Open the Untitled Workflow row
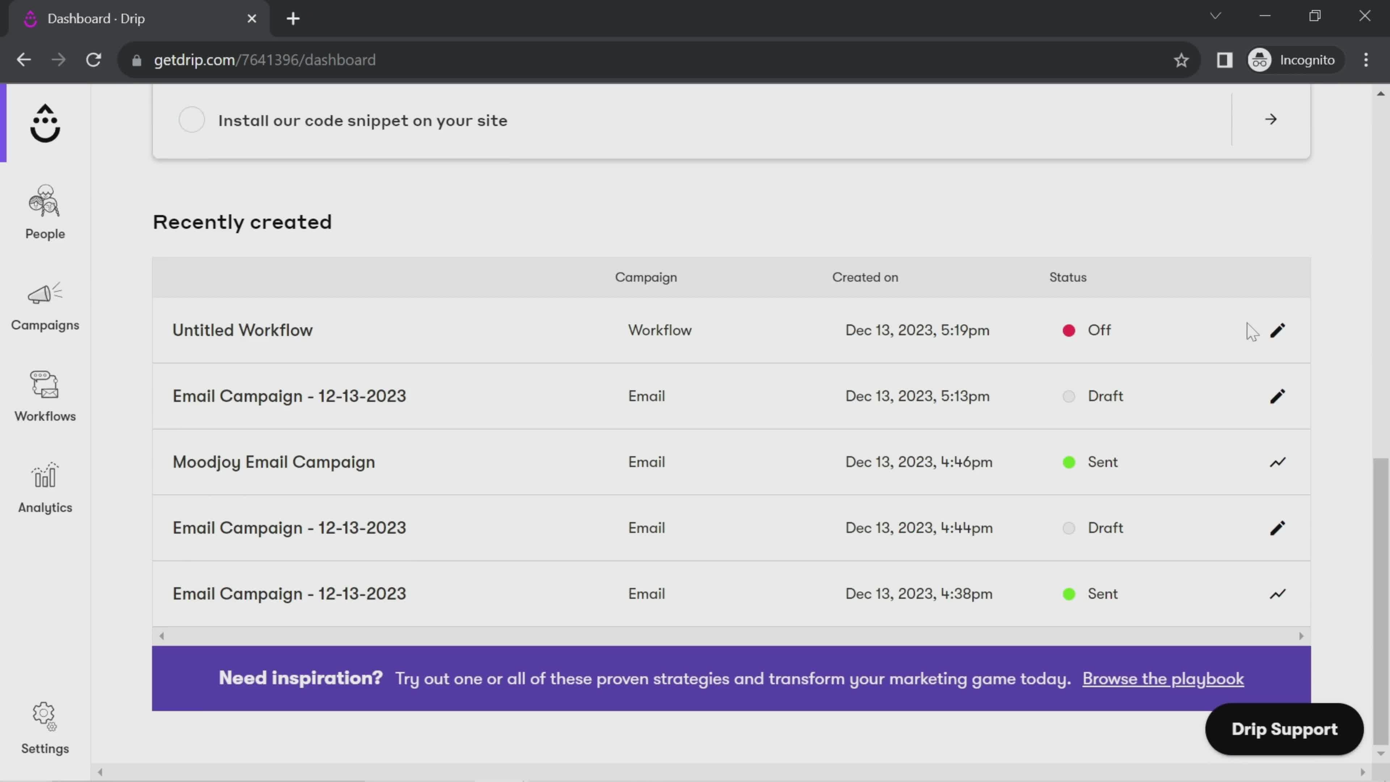This screenshot has height=782, width=1390. 731,330
